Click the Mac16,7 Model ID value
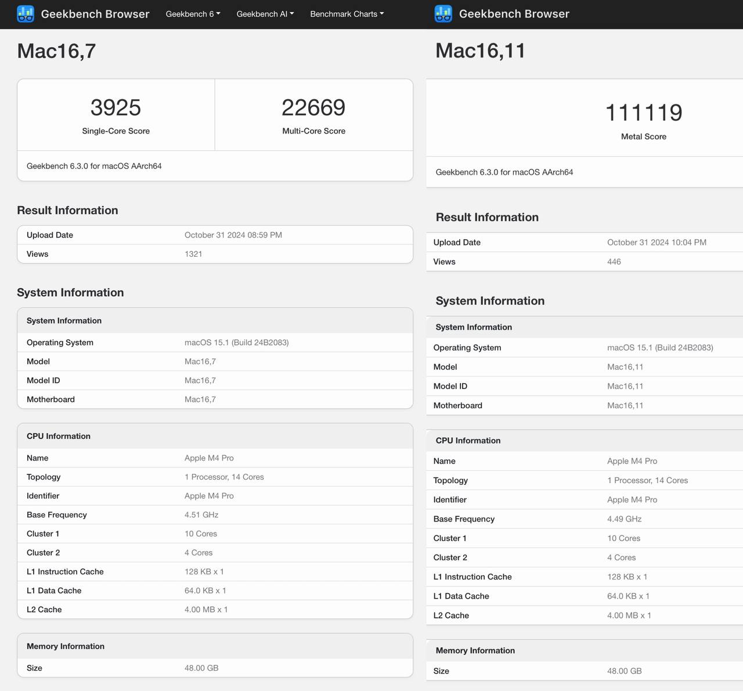The image size is (743, 691). (x=200, y=381)
